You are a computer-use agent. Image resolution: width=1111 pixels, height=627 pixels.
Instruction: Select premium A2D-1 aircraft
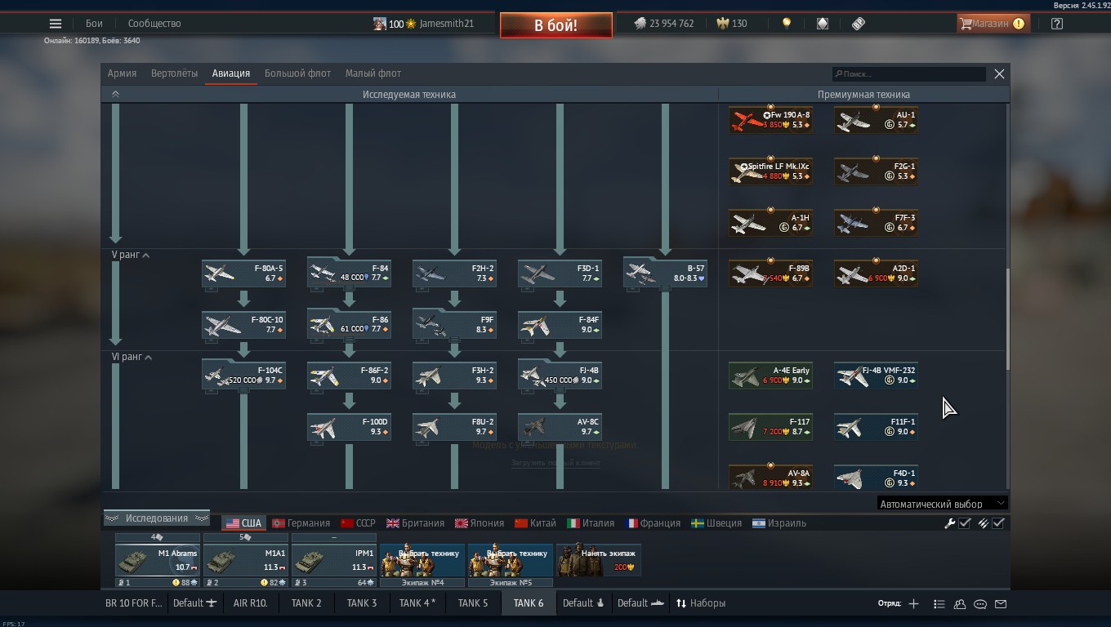click(876, 273)
